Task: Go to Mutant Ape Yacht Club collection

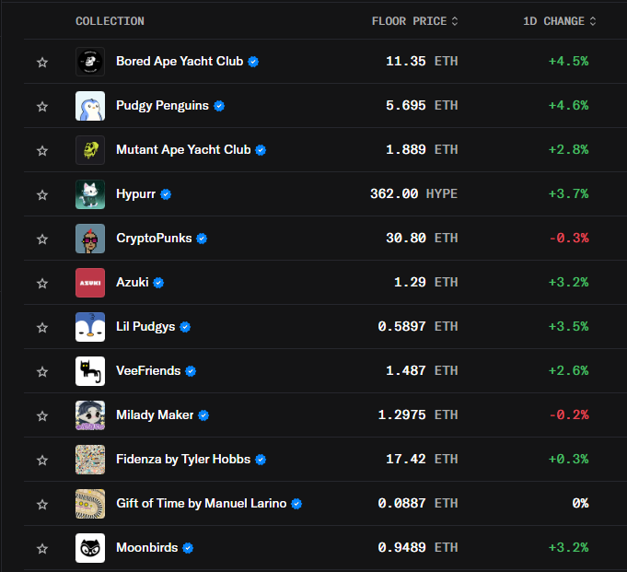Action: pos(183,149)
